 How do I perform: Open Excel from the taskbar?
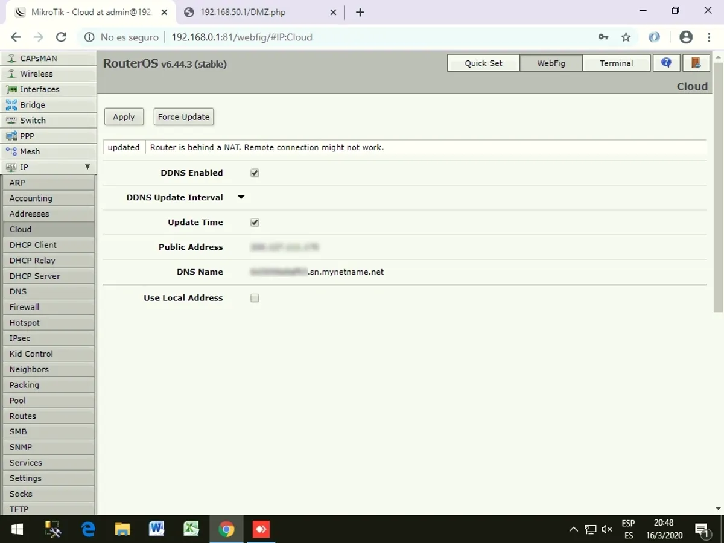(192, 530)
